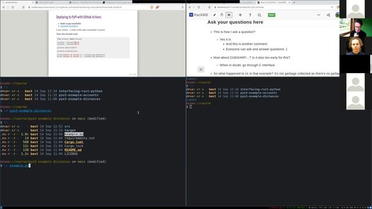Click pyo3-example-distances in right terminal
The image size is (372, 209).
tap(259, 96)
